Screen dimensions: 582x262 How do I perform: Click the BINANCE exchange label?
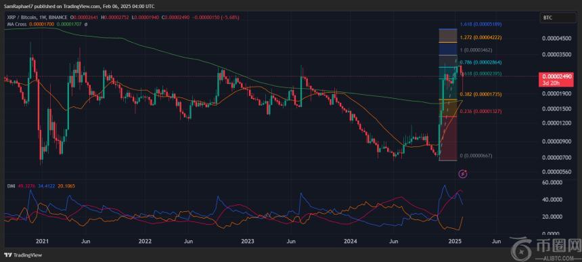pyautogui.click(x=58, y=18)
